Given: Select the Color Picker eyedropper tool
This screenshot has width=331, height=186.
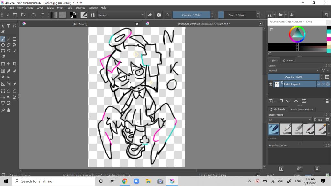Looking at the screenshot, I should pos(9,71).
